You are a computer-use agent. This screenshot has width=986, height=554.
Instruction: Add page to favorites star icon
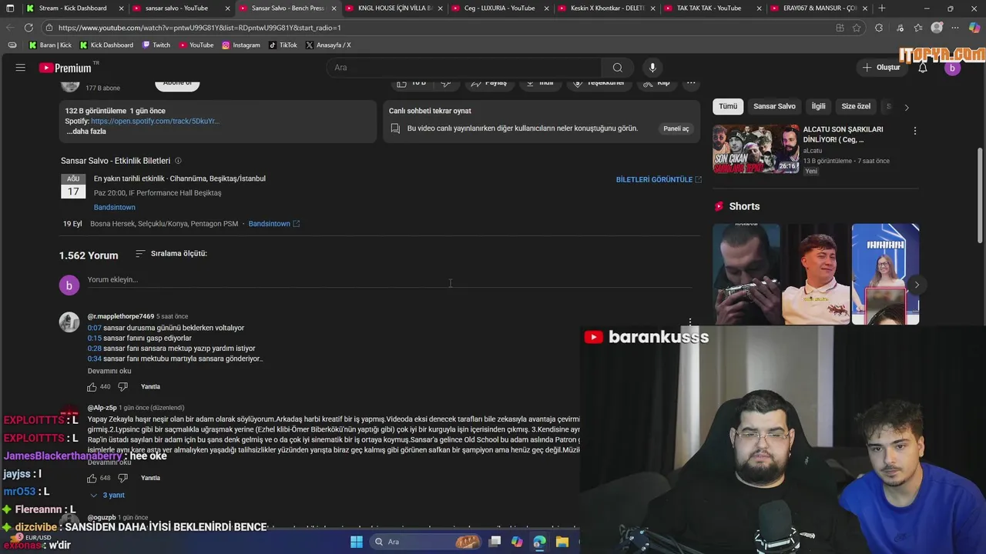coord(857,28)
